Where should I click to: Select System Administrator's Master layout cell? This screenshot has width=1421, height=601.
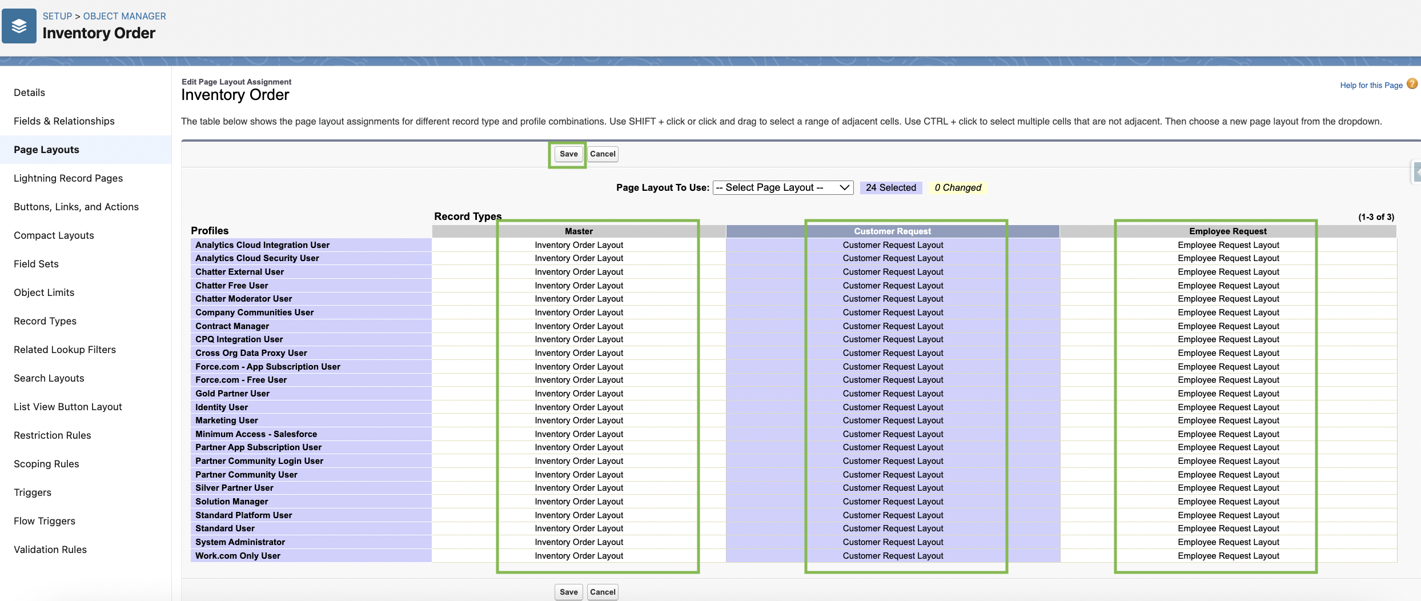click(579, 542)
